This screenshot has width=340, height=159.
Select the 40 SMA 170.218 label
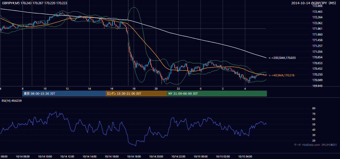click(x=281, y=76)
